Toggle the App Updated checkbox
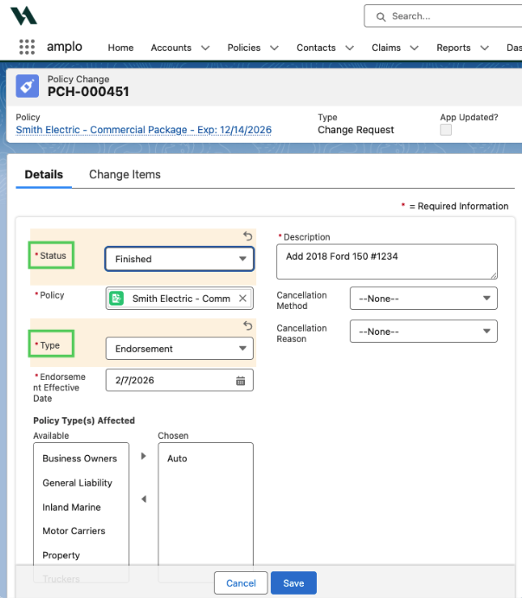 click(x=446, y=130)
